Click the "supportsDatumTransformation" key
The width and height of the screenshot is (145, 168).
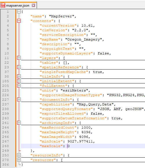[x=73, y=118]
